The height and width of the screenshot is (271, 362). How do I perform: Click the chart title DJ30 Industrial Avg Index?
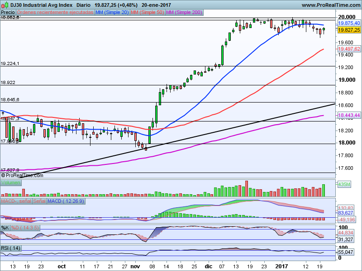41,5
